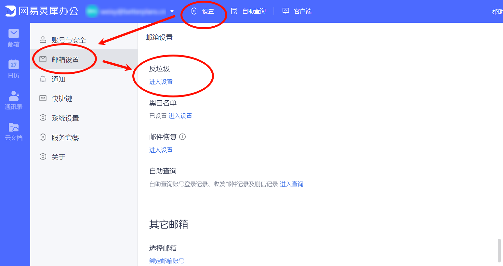Viewport: 503px width, 266px height.
Task: Open the 帮助 menu at top right
Action: (497, 12)
